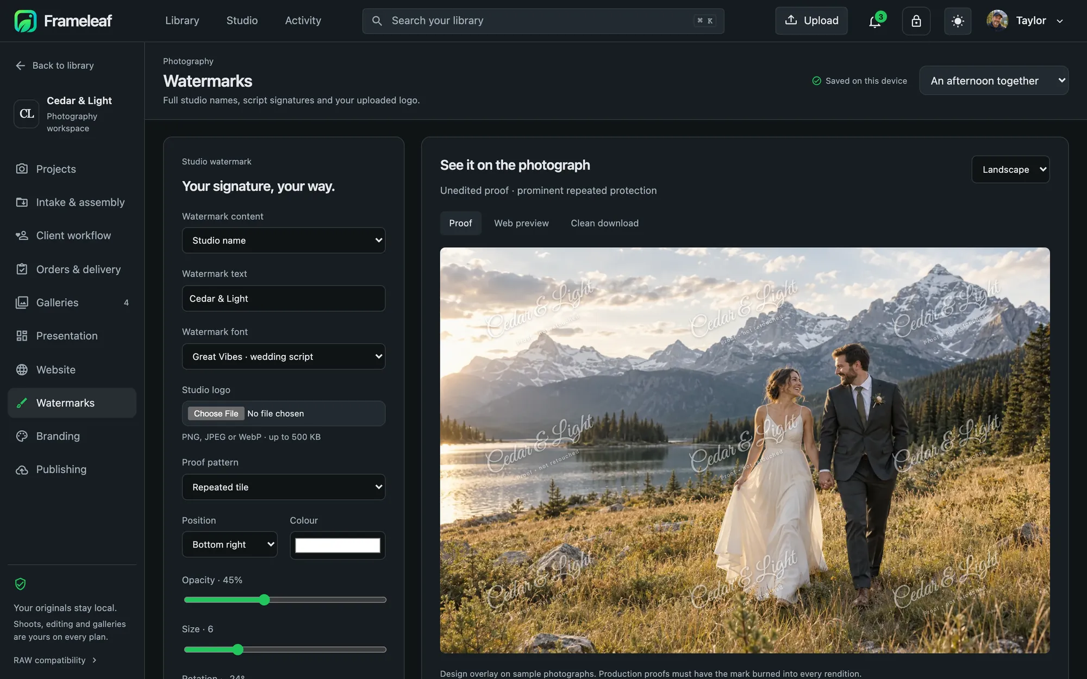Image resolution: width=1087 pixels, height=679 pixels.
Task: Open the Publishing section
Action: (72, 469)
